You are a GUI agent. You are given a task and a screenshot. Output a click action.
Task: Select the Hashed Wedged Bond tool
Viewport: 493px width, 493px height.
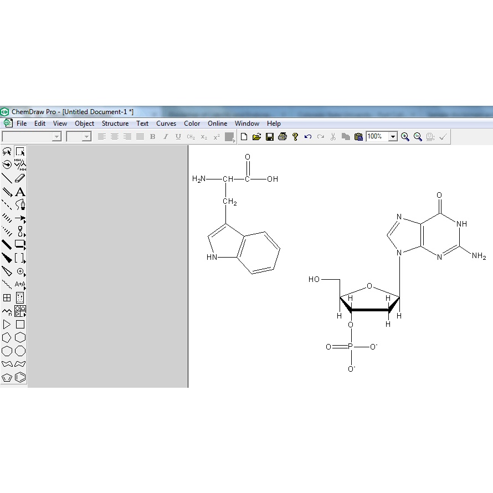(x=7, y=231)
